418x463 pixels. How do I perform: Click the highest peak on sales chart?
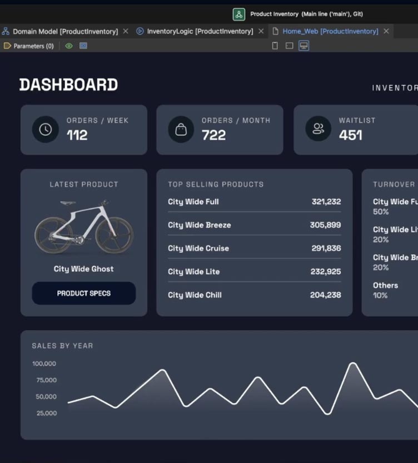[353, 363]
